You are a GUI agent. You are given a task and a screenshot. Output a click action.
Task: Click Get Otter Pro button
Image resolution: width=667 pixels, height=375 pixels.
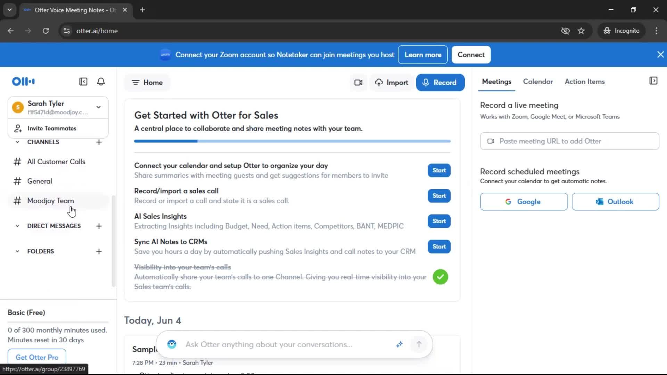pos(37,357)
